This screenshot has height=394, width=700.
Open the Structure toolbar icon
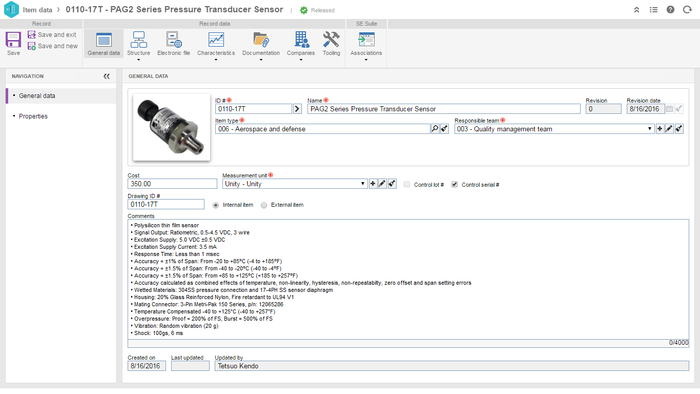[x=139, y=40]
